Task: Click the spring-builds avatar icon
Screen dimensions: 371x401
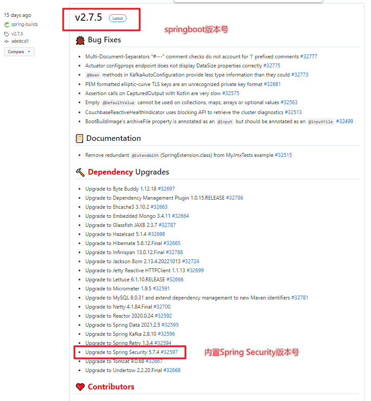Action: click(x=7, y=25)
